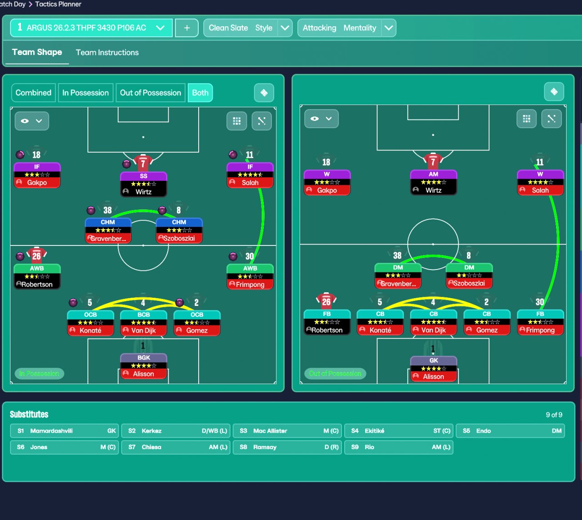This screenshot has height=520, width=582.
Task: Click the plus button to add tactic
Action: point(186,28)
